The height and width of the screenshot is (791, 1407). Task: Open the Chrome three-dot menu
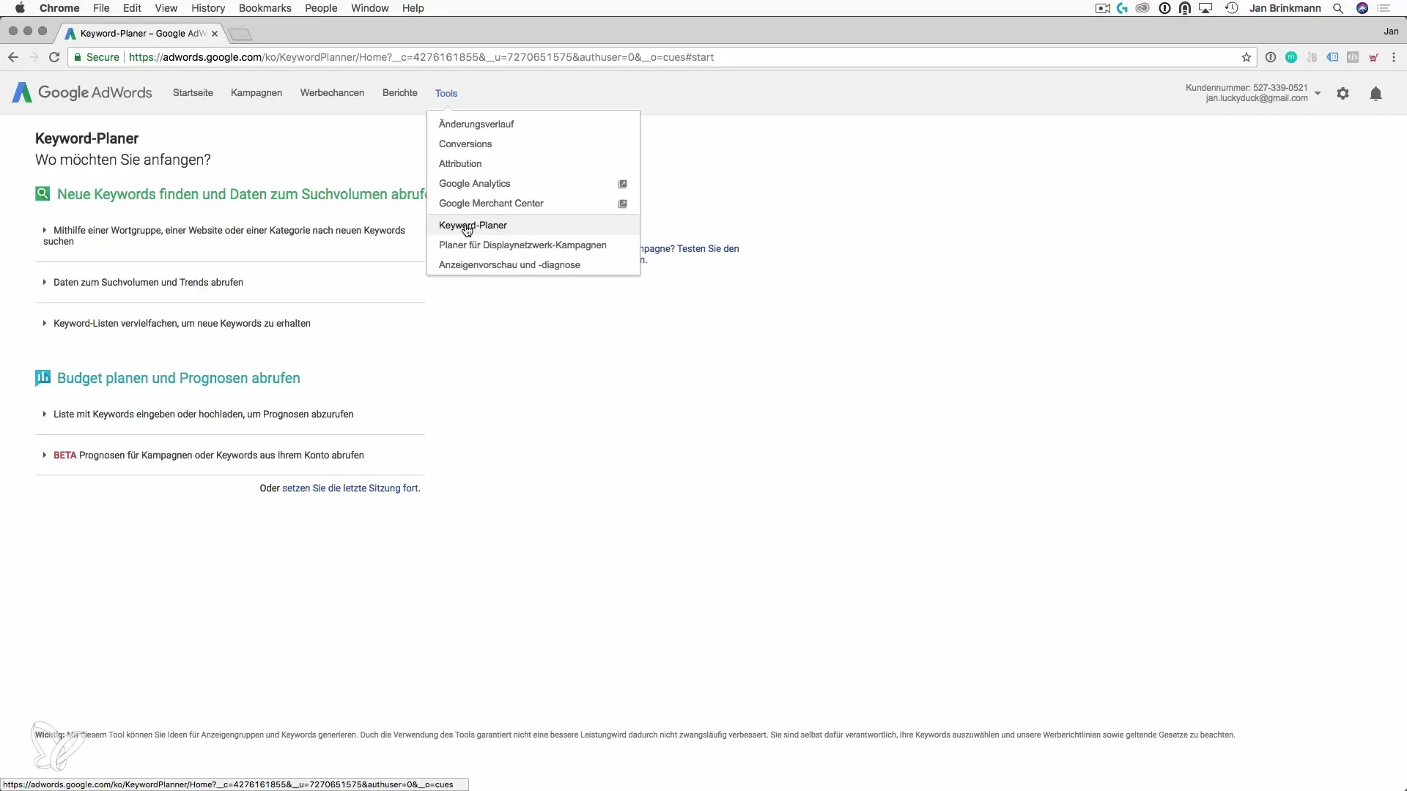(x=1394, y=57)
